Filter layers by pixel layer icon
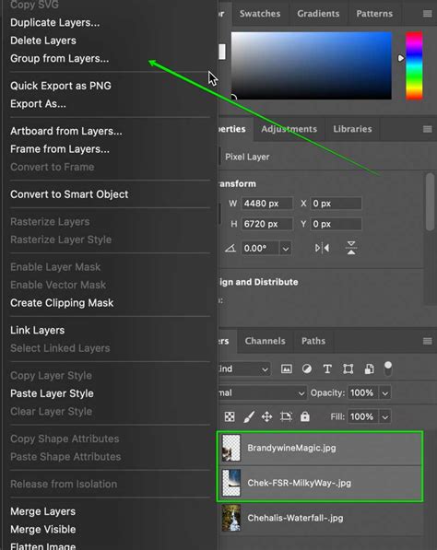The image size is (437, 550). click(x=287, y=369)
